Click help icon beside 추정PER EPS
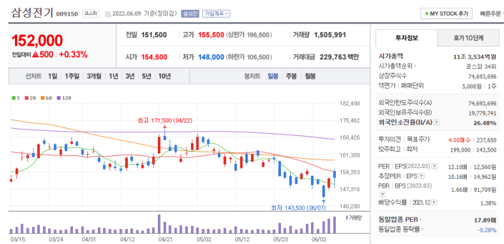This screenshot has height=244, width=504. pyautogui.click(x=422, y=176)
